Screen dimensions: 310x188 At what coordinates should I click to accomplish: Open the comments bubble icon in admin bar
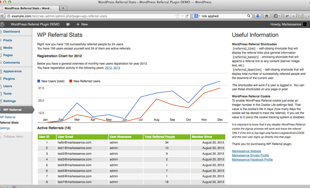pos(68,24)
